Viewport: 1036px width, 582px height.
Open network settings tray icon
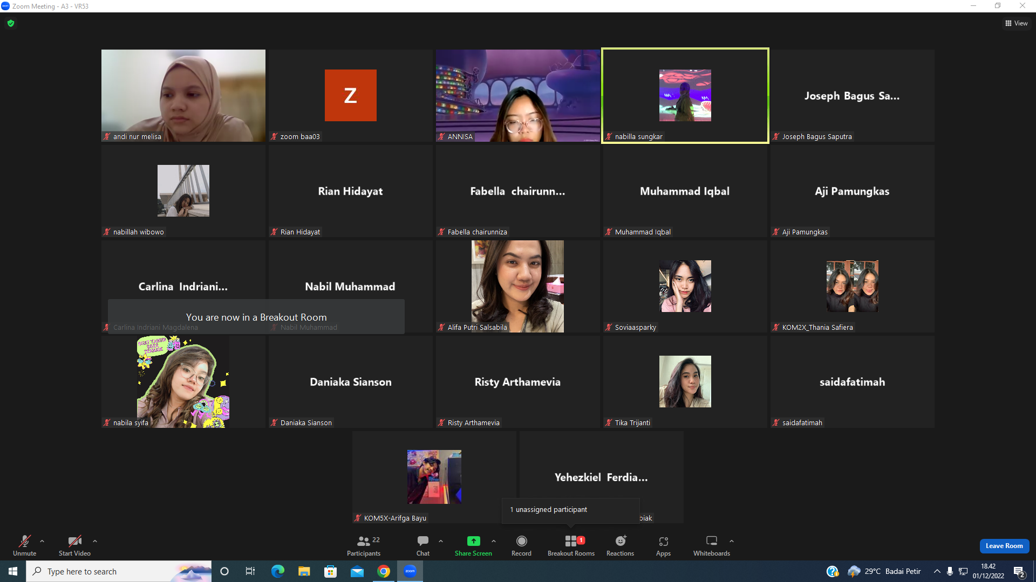(963, 571)
